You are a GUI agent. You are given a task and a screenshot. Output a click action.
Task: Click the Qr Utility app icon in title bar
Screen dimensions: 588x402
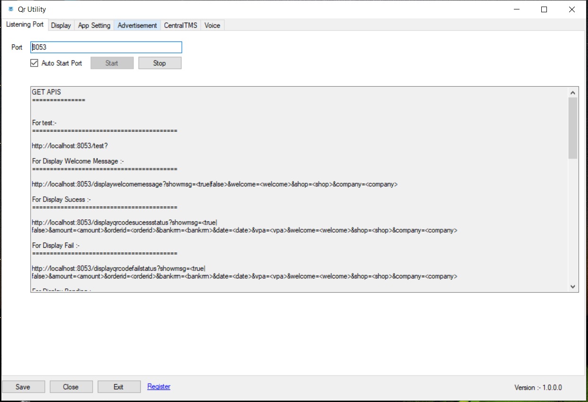click(x=10, y=9)
